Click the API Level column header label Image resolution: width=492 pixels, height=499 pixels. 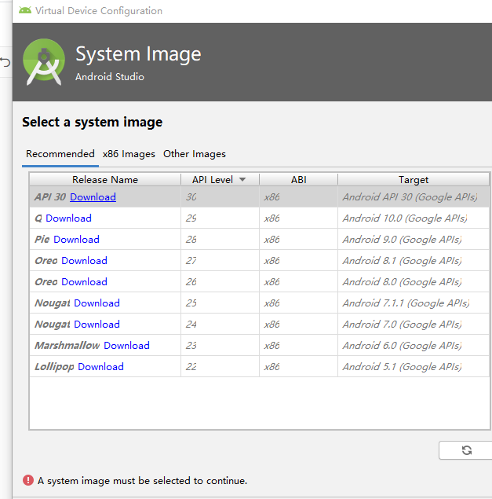213,179
